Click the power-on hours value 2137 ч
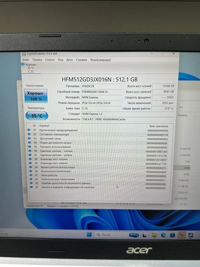Screen dimensions: 200x267 pos(163,108)
